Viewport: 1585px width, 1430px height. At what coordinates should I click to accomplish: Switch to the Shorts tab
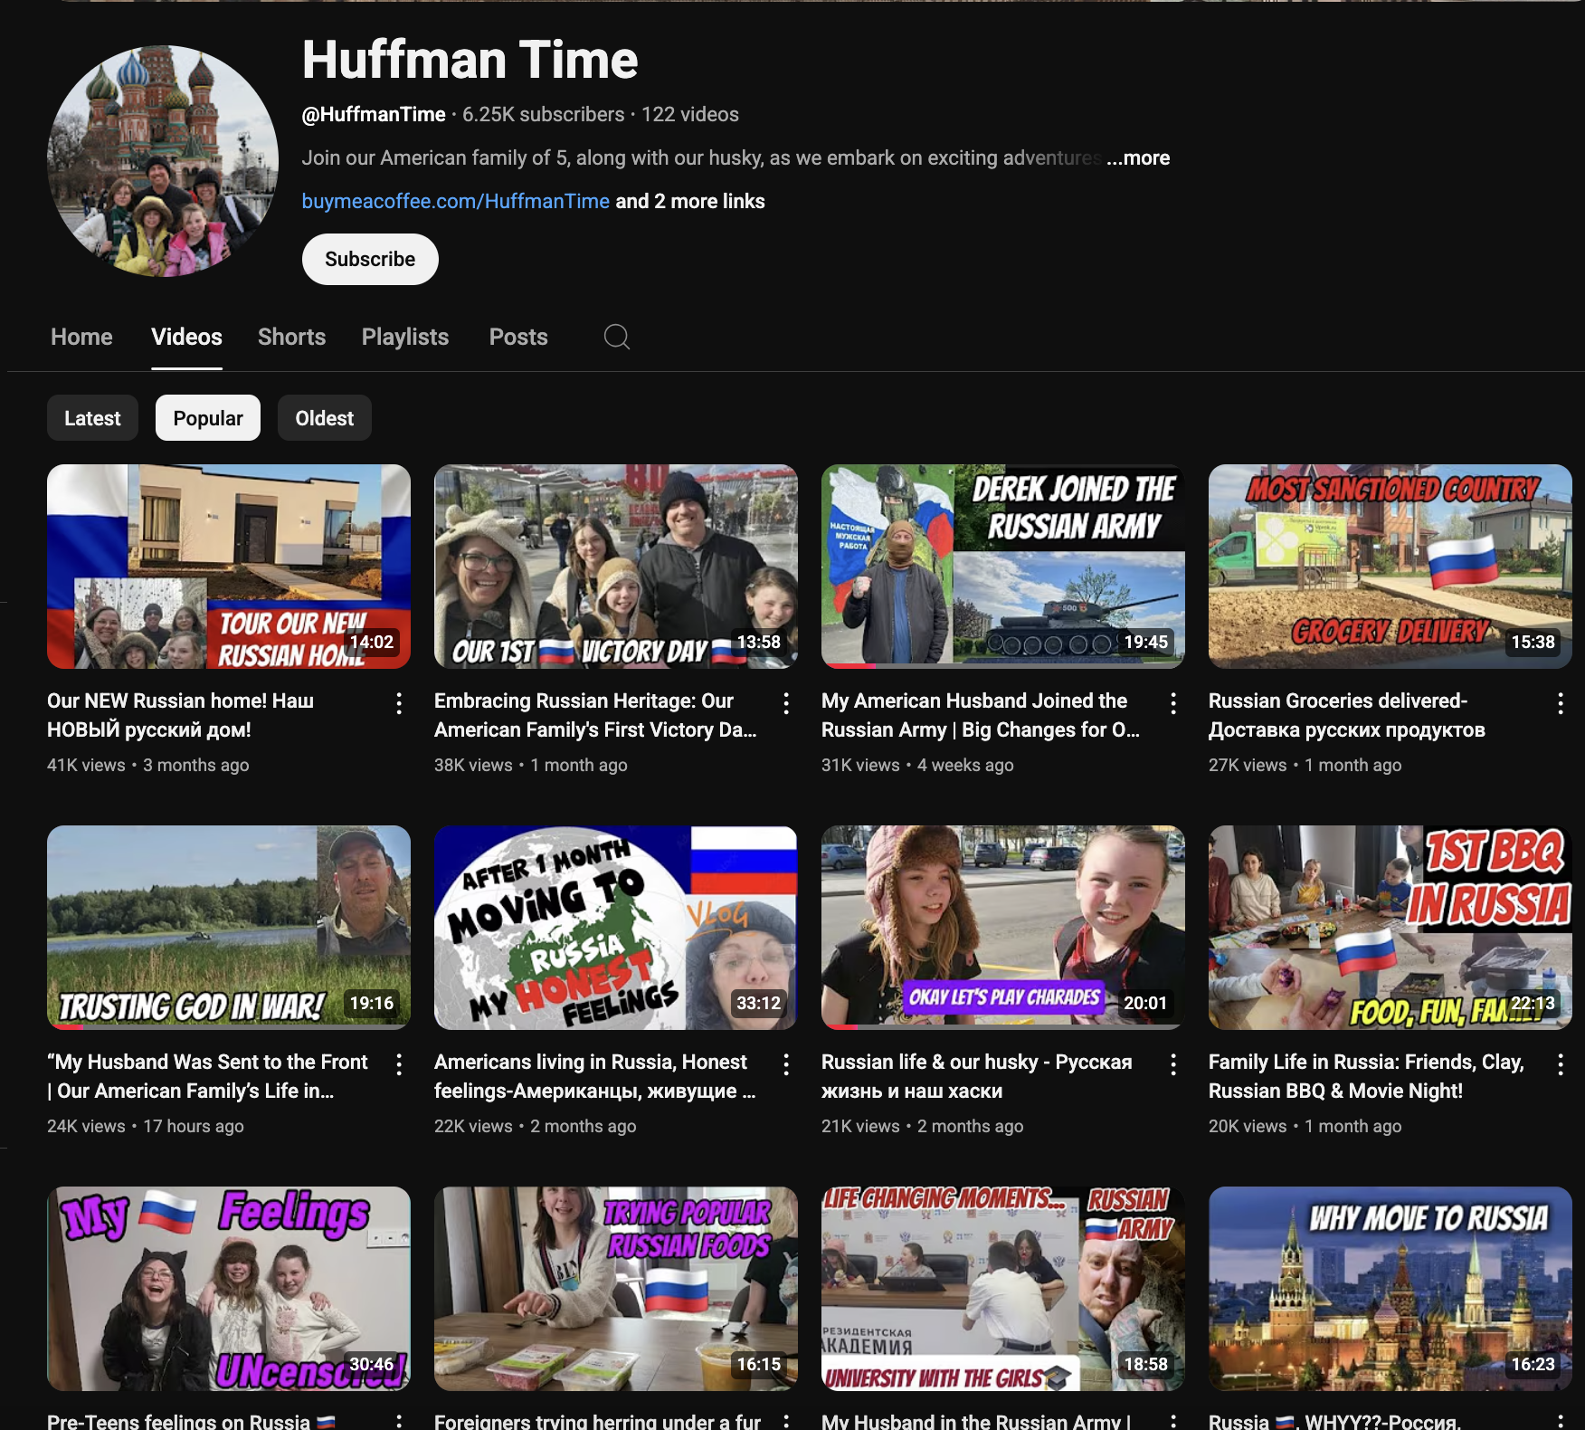291,337
